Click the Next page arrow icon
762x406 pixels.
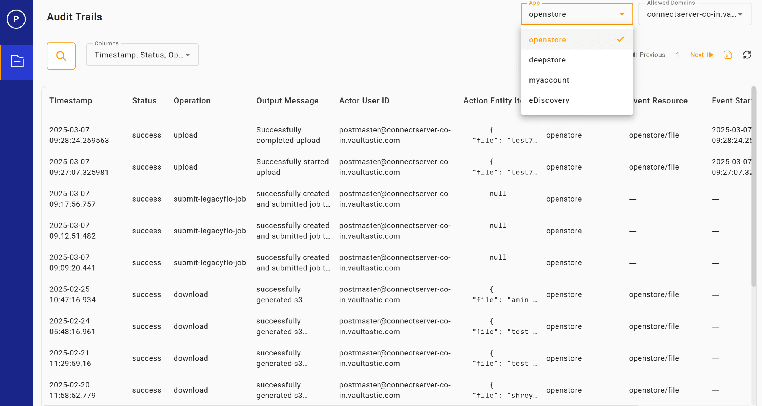[710, 55]
